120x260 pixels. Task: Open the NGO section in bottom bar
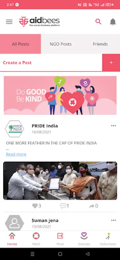36,239
